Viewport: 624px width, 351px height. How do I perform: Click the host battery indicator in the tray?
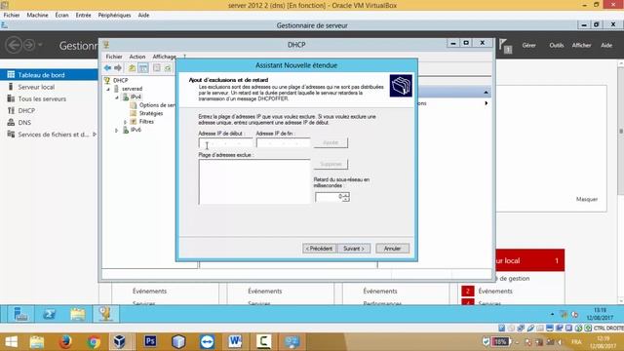[x=500, y=341]
